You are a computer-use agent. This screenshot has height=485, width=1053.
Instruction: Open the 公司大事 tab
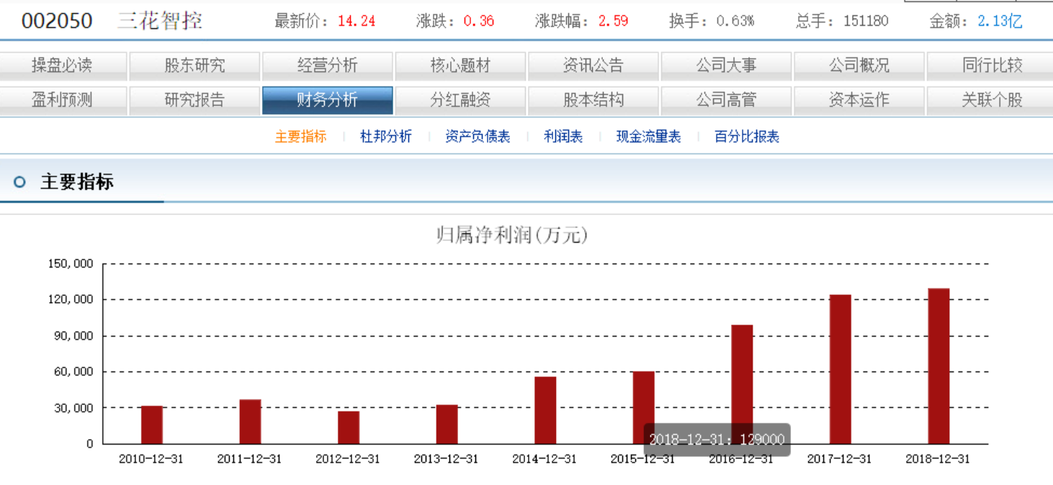pos(726,65)
